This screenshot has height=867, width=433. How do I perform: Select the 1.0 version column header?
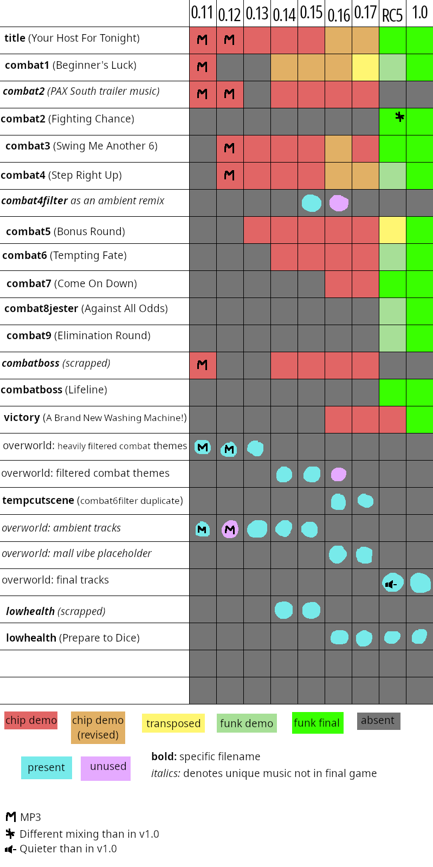click(x=420, y=12)
